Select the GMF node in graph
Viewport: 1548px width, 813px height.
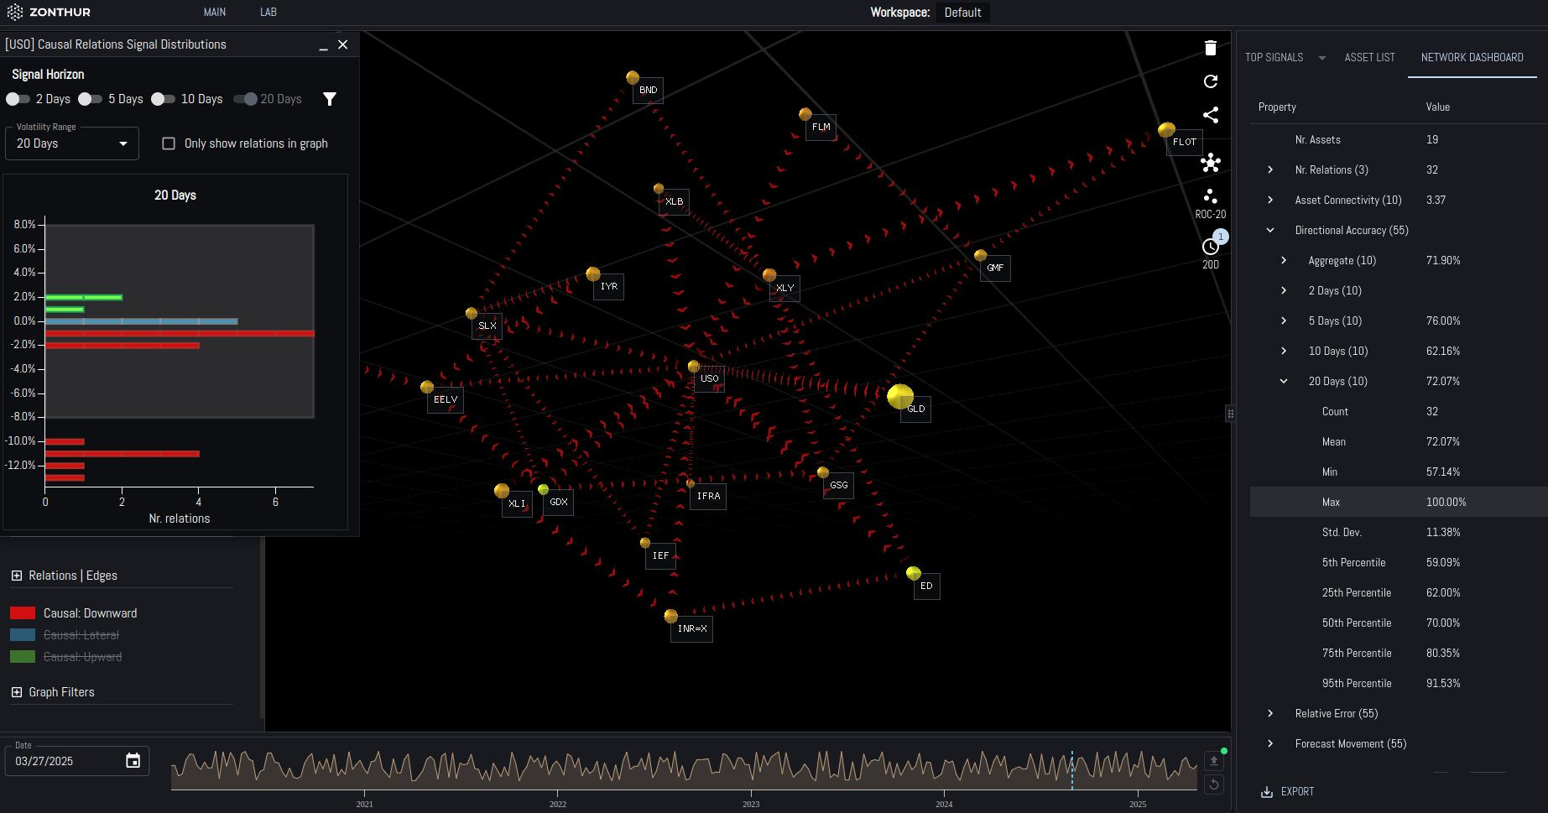(x=980, y=255)
